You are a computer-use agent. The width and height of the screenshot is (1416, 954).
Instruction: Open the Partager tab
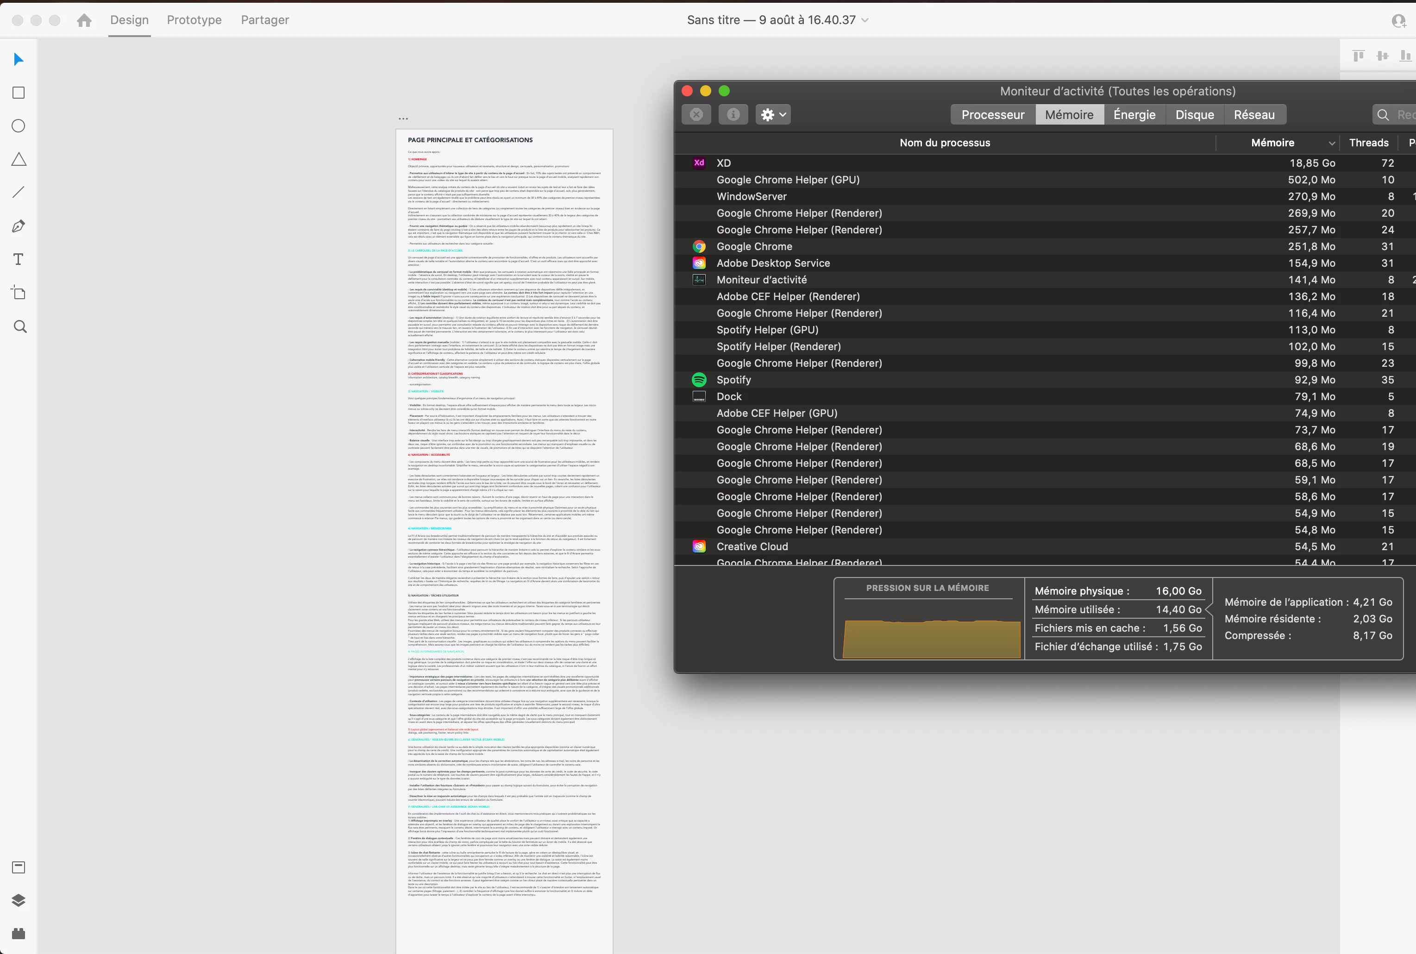(x=264, y=20)
